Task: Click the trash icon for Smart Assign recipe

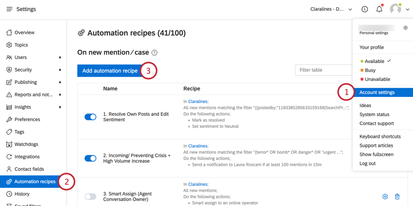Action: [x=397, y=196]
